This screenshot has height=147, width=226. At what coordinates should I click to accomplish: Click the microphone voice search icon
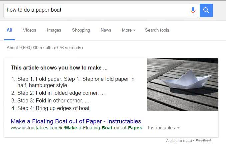tap(193, 10)
